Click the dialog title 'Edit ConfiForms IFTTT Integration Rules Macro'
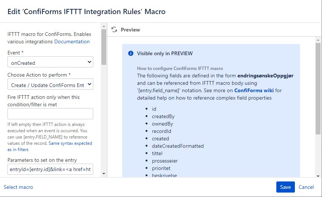This screenshot has height=197, width=322. pyautogui.click(x=86, y=12)
